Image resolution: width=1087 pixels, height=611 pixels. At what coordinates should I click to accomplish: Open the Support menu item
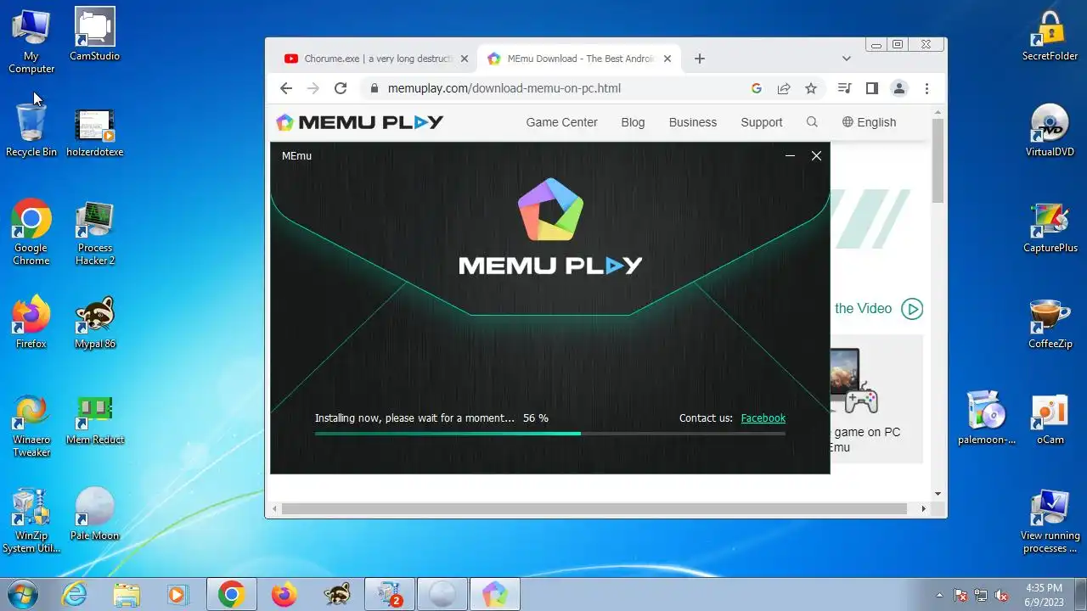point(762,122)
